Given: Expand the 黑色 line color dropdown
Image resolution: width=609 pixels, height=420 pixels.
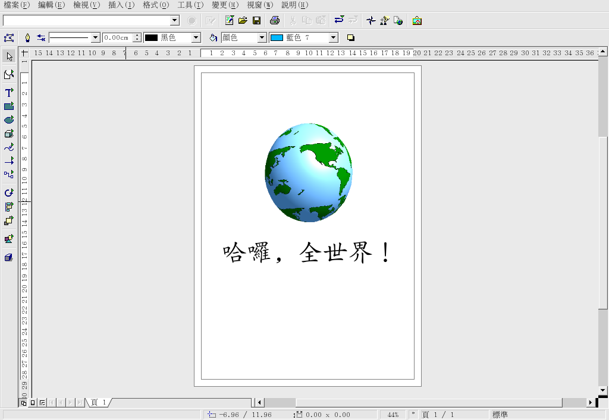Looking at the screenshot, I should pos(196,37).
